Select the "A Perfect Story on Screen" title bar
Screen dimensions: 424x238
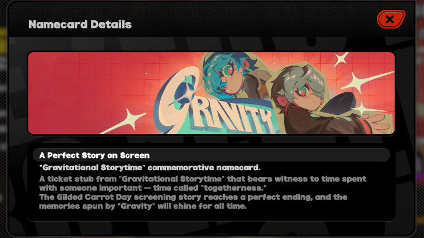[211, 155]
